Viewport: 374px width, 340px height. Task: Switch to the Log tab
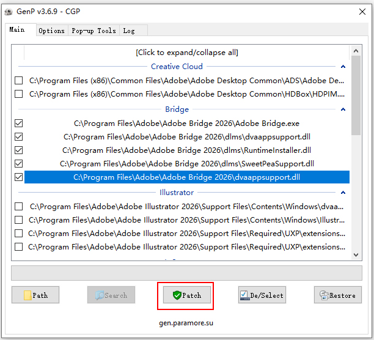[x=134, y=31]
